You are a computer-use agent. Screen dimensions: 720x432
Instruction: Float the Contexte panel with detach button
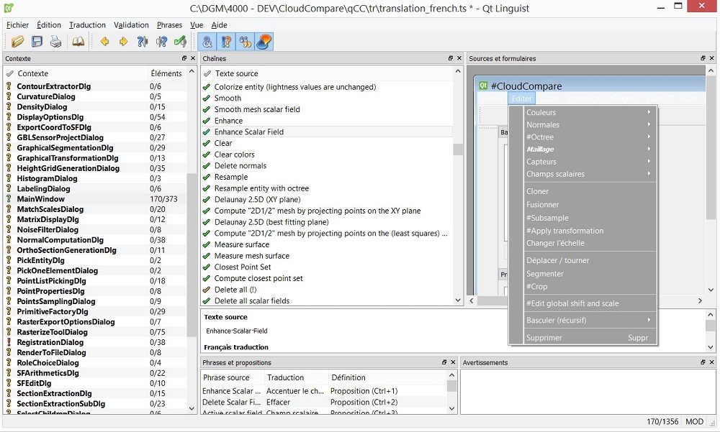point(184,59)
